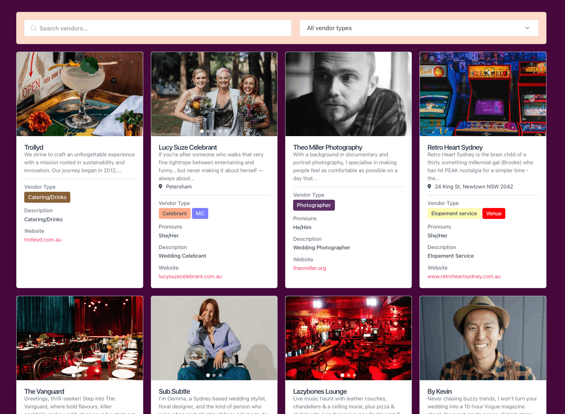This screenshot has width=565, height=414.
Task: Open the trolleyd.com.au website link
Action: 43,239
